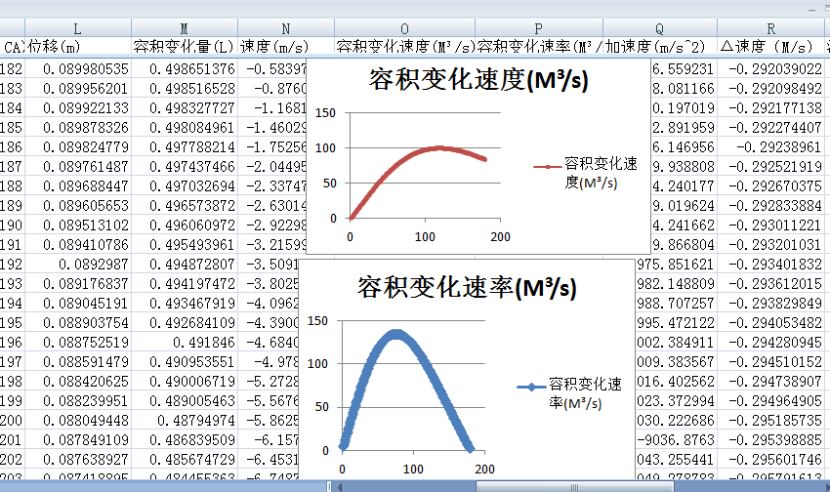Select cell with value 0.088903754
Screen dimensions: 830x492
pos(78,323)
